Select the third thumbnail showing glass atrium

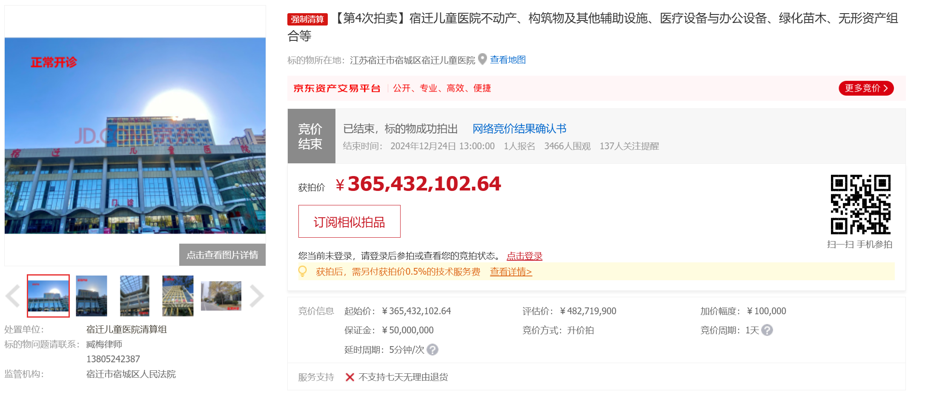pos(135,296)
